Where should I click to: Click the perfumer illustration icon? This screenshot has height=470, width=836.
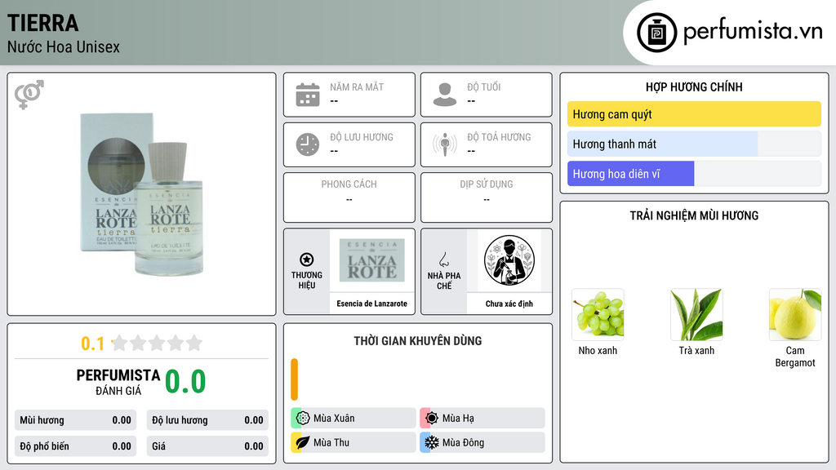(x=509, y=260)
